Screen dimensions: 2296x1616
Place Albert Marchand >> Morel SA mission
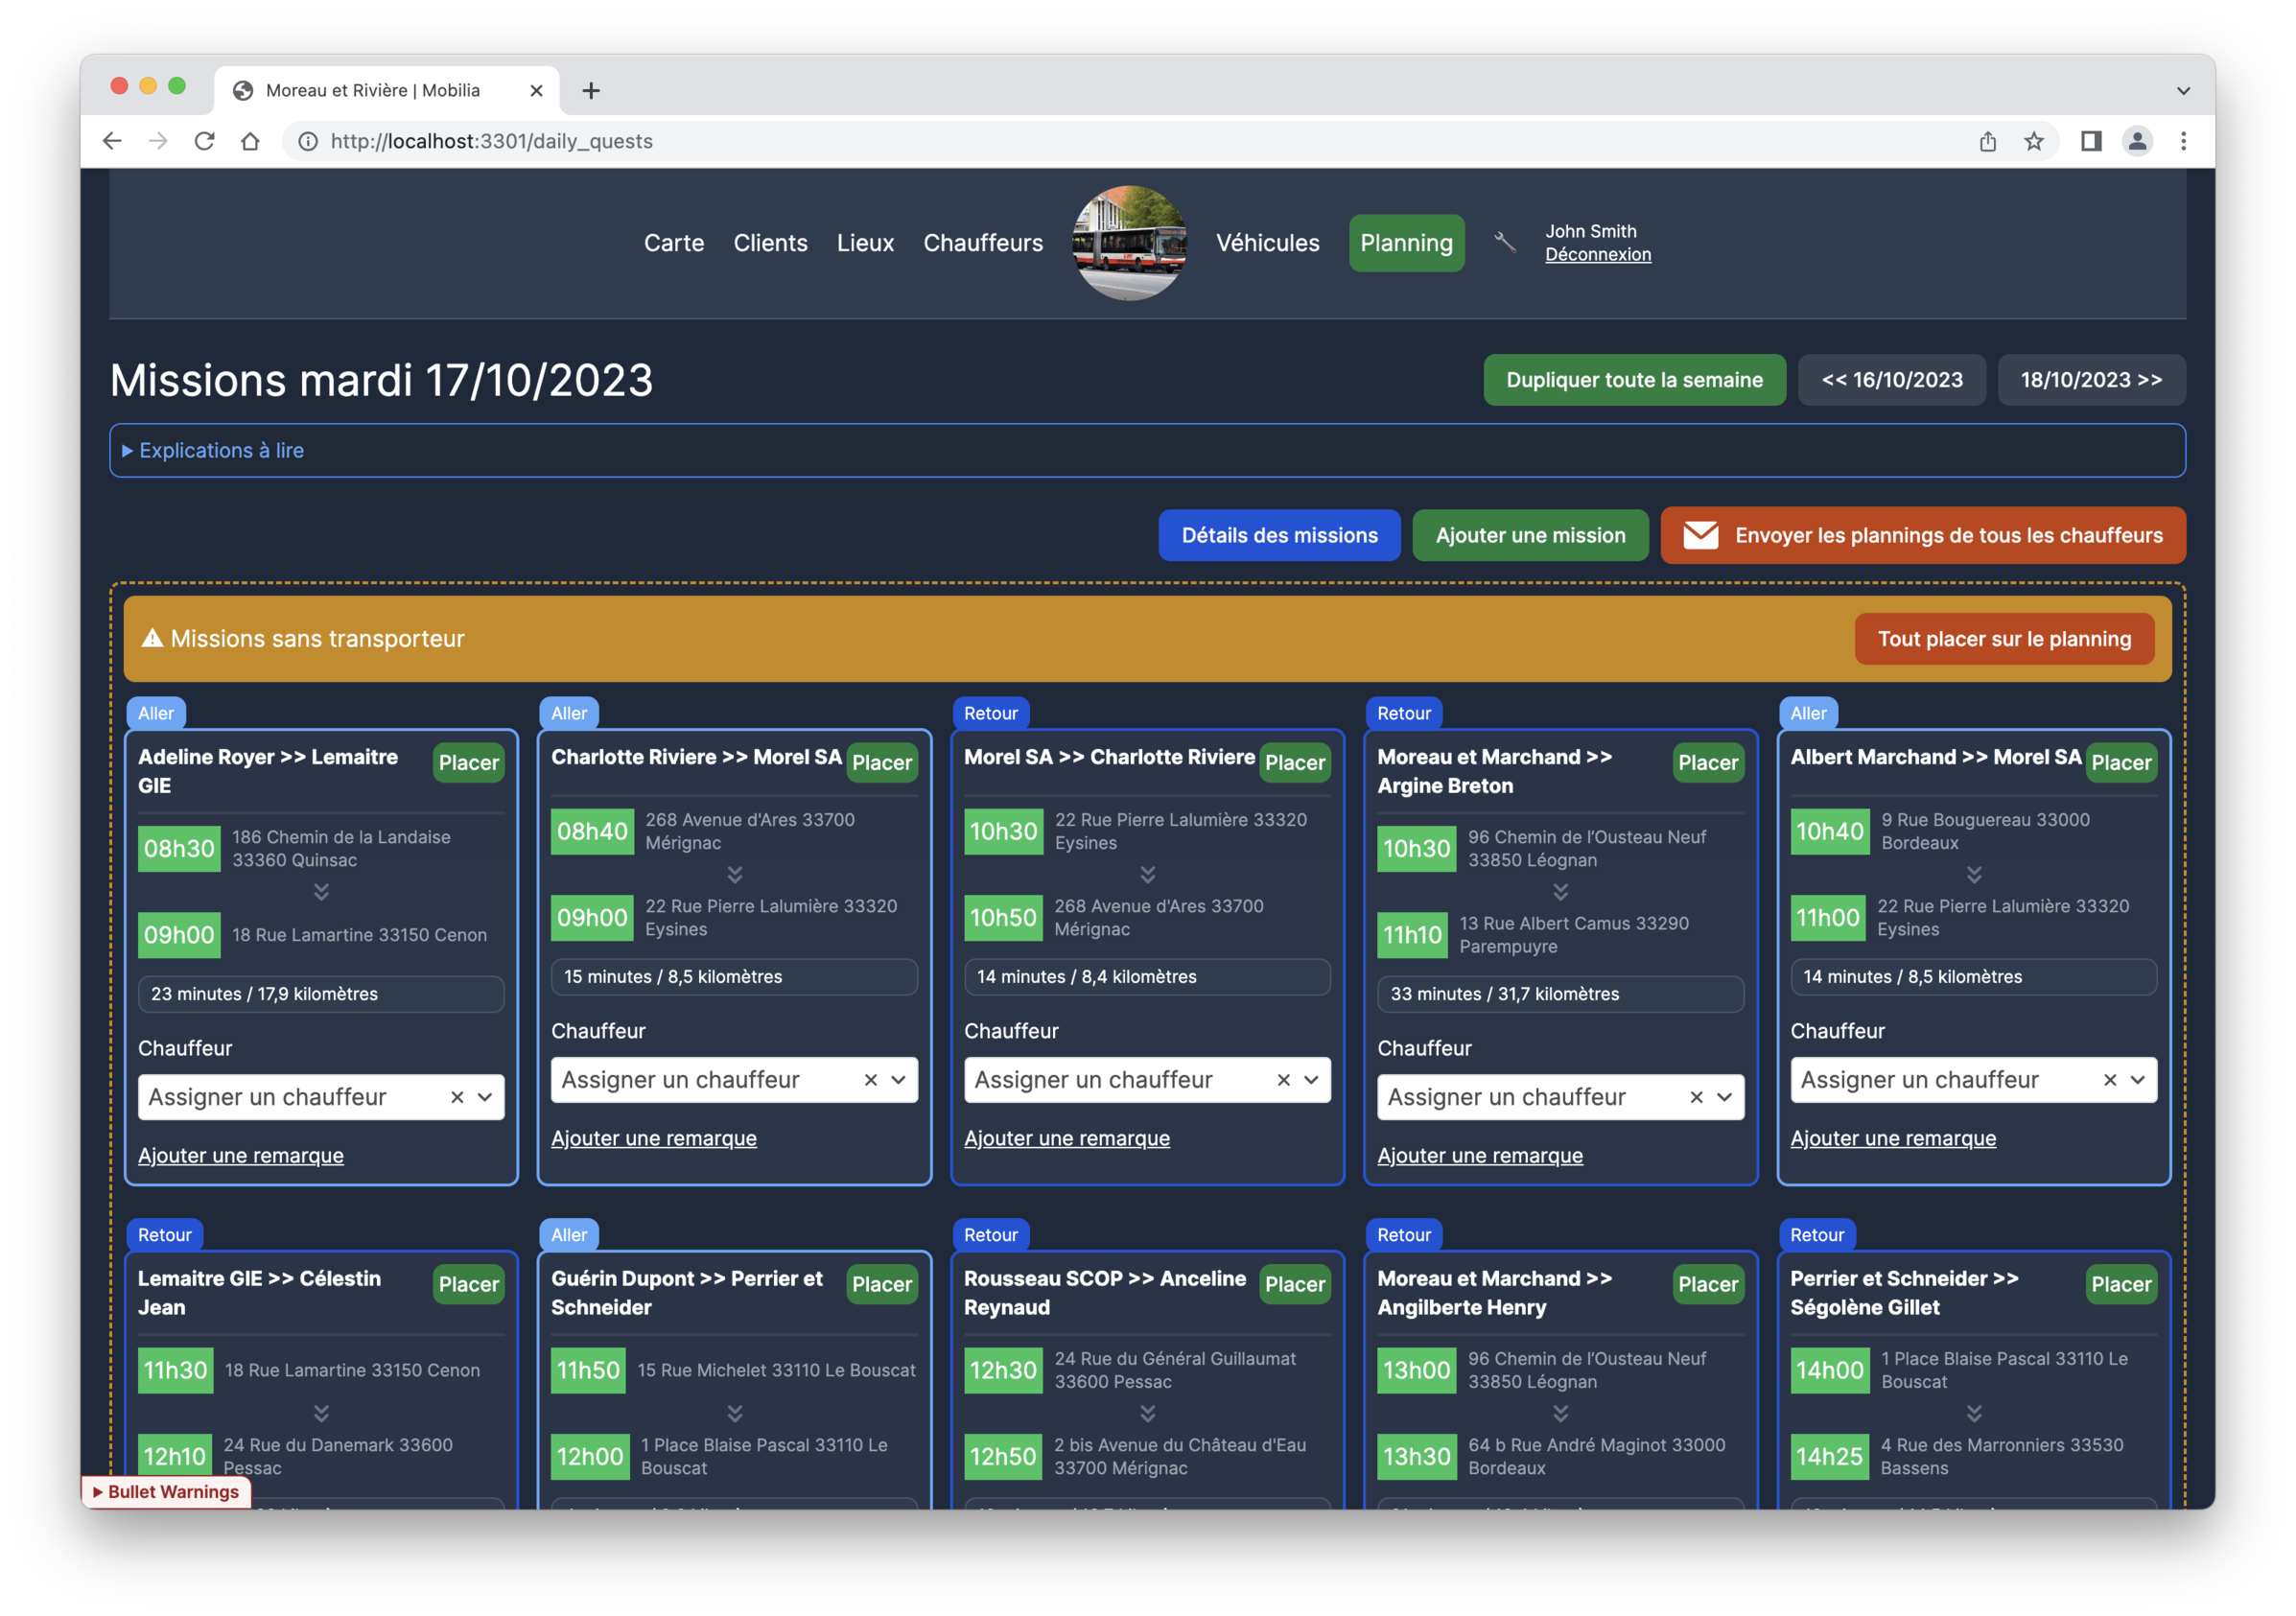tap(2121, 762)
